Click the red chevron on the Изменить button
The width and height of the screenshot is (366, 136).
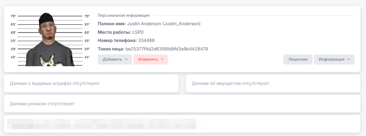[x=162, y=60]
